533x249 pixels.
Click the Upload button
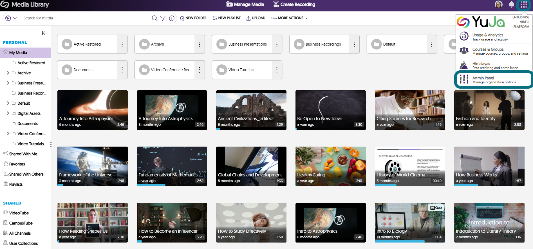(x=256, y=18)
